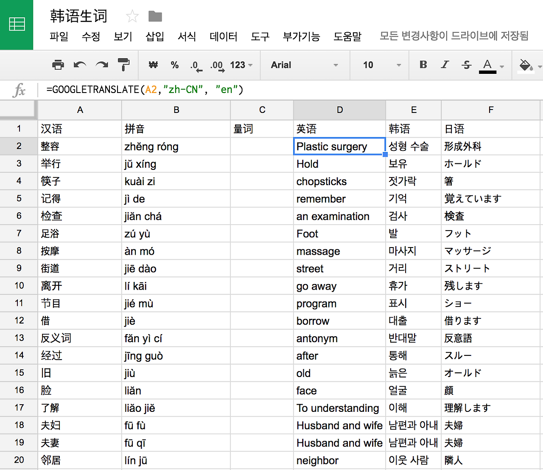Open the 부가기능 menu
The width and height of the screenshot is (543, 470).
click(301, 37)
